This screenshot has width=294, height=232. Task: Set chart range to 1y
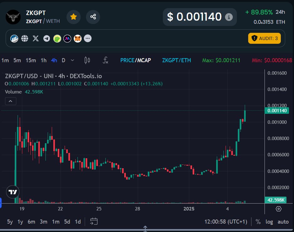20,222
